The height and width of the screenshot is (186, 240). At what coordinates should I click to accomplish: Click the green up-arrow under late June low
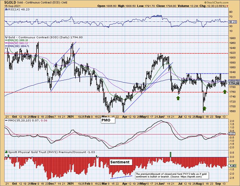pyautogui.click(x=178, y=98)
